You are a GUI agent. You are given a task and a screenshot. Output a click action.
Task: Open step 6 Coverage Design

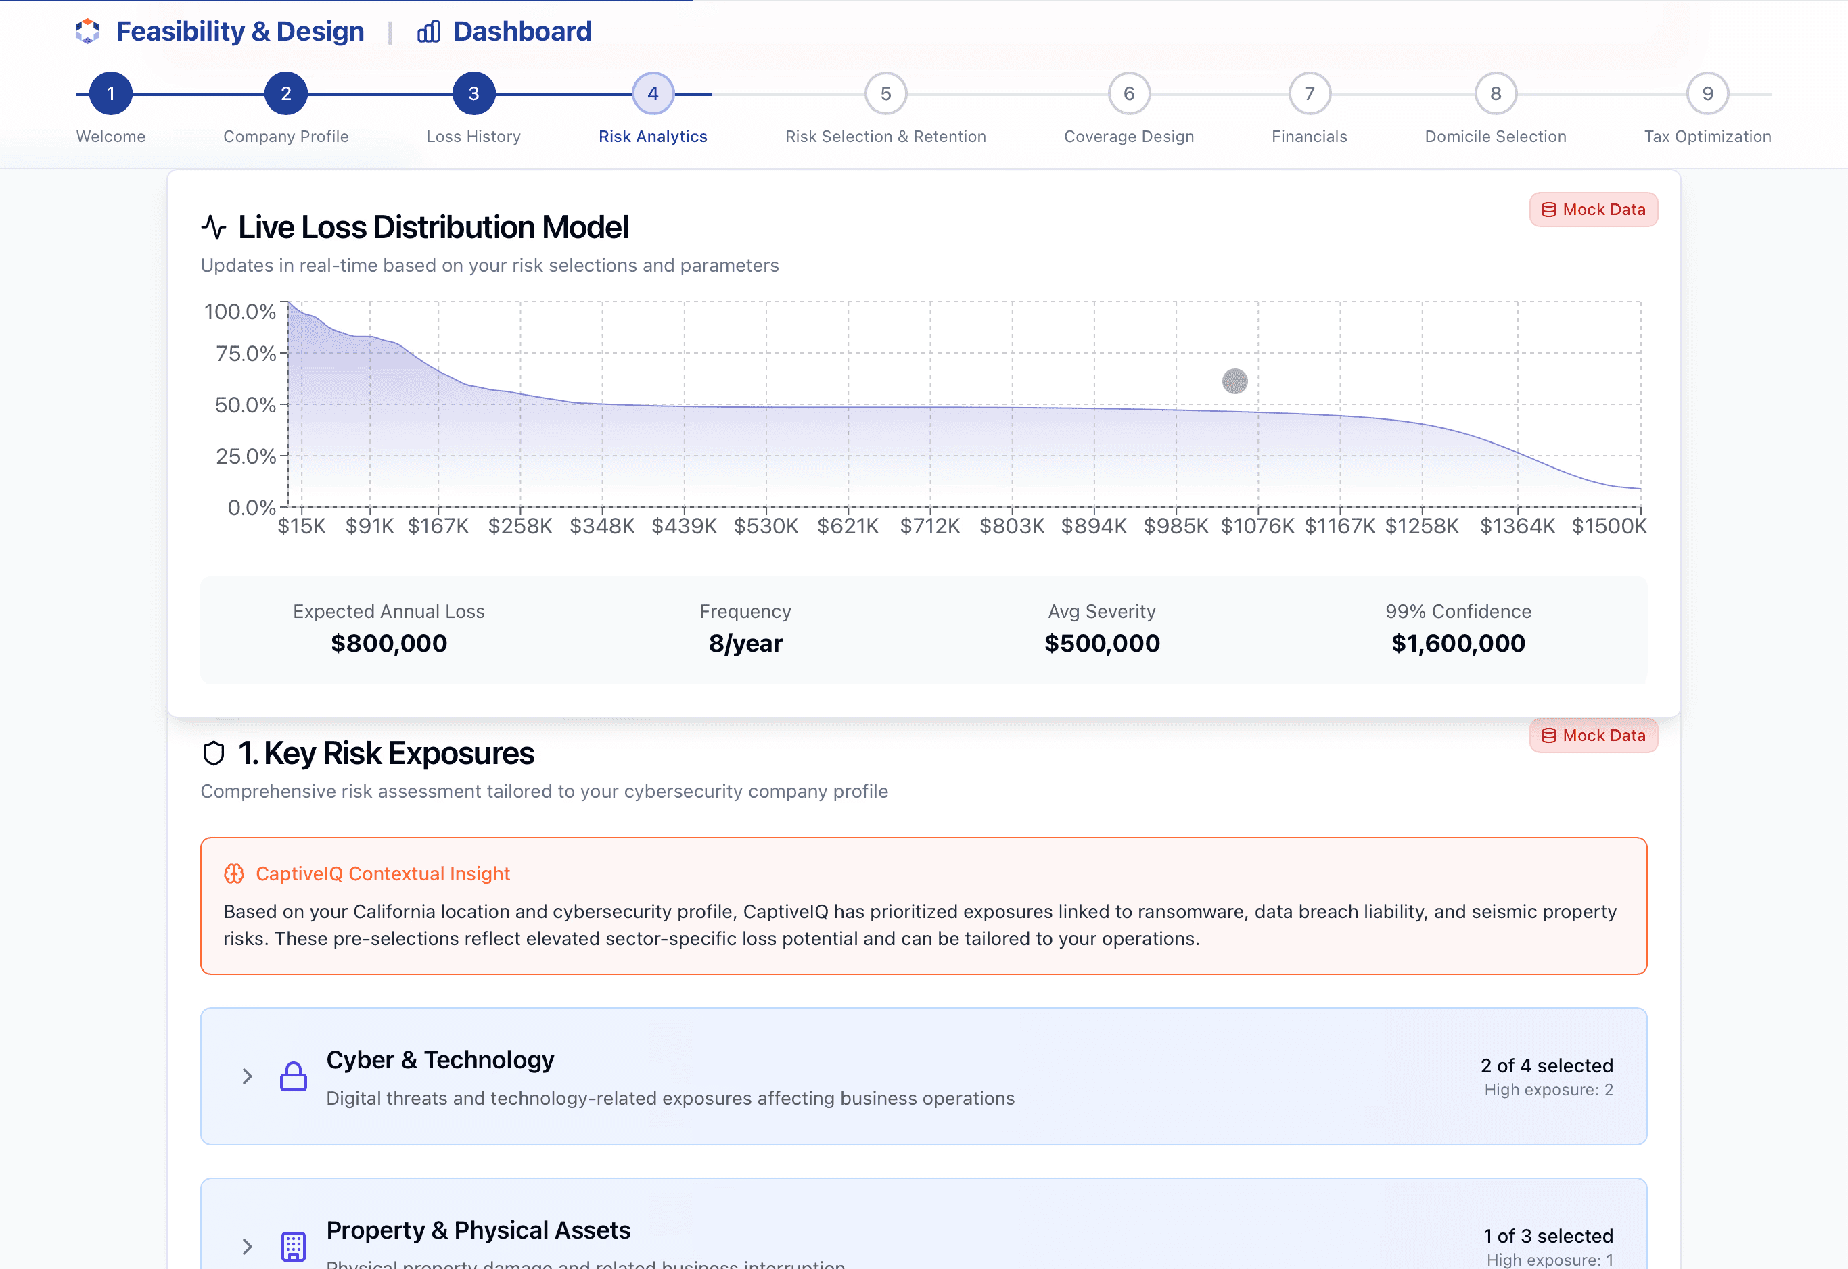(x=1129, y=94)
